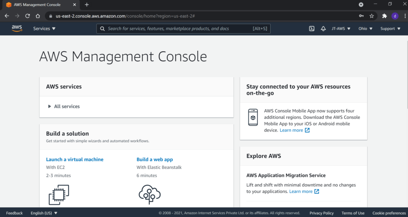Open the Chrome profile avatar

(395, 16)
